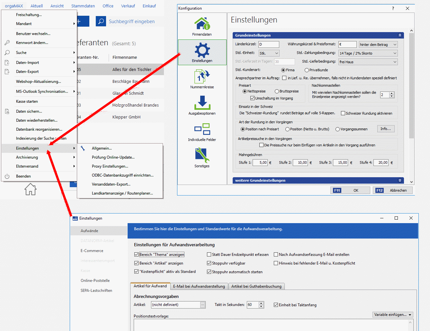Select Vorgangssummen rounding option

tap(337, 129)
